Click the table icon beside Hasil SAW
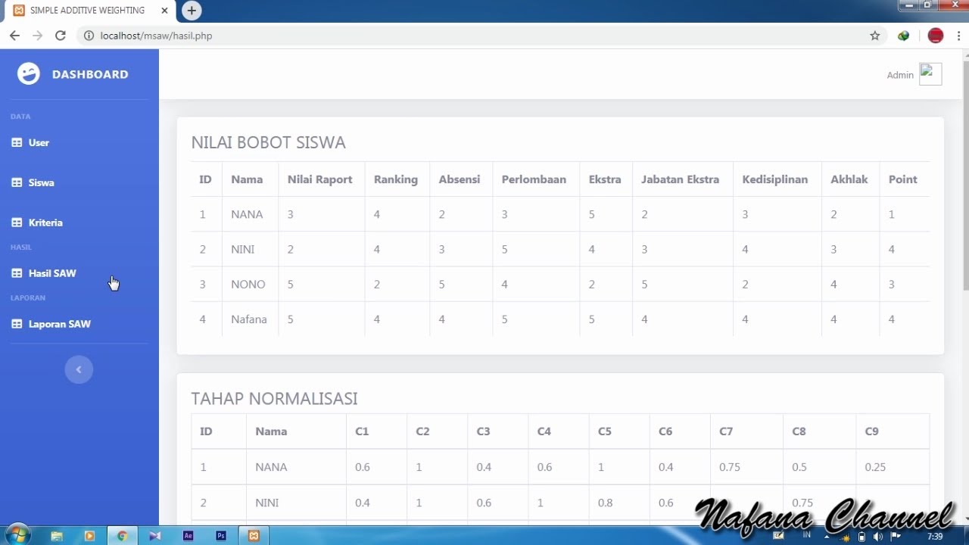This screenshot has height=545, width=969. tap(17, 273)
